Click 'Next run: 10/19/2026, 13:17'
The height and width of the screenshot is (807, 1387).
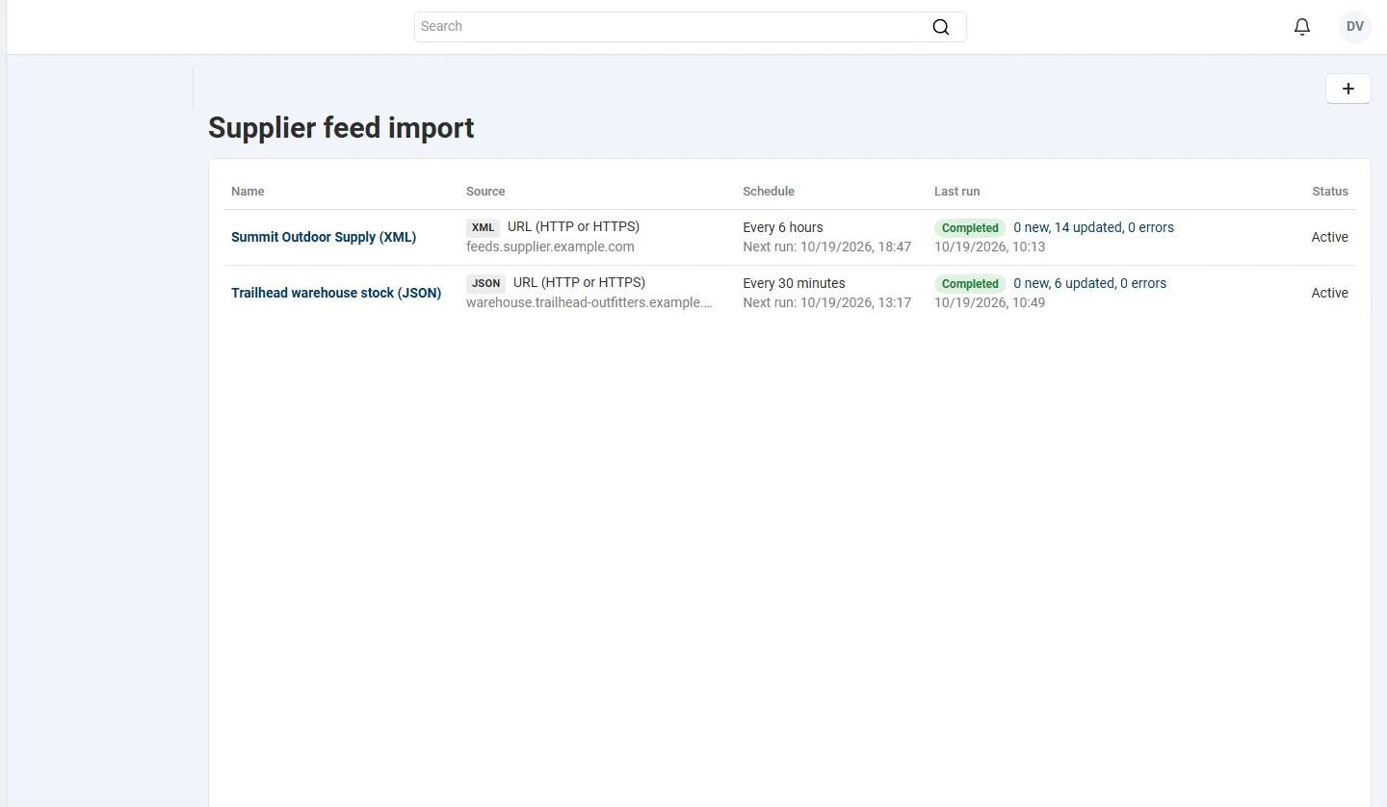[826, 302]
